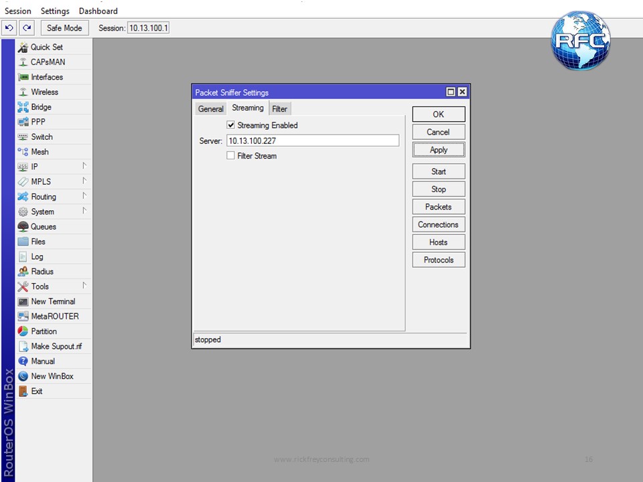The image size is (643, 482).
Task: Click the Partition pie icon
Action: pos(23,331)
